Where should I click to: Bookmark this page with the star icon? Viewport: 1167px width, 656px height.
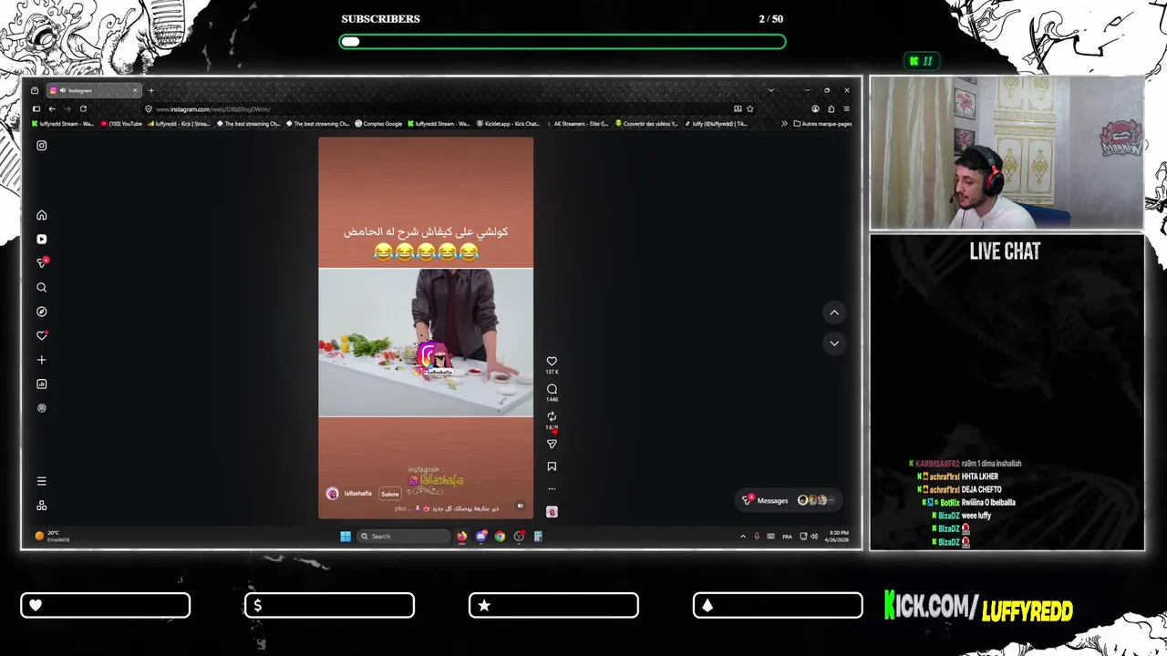coord(750,109)
